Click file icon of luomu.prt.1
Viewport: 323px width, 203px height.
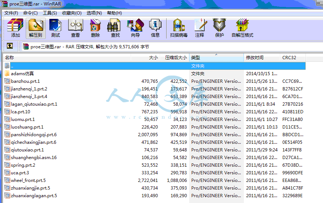[x=7, y=119]
